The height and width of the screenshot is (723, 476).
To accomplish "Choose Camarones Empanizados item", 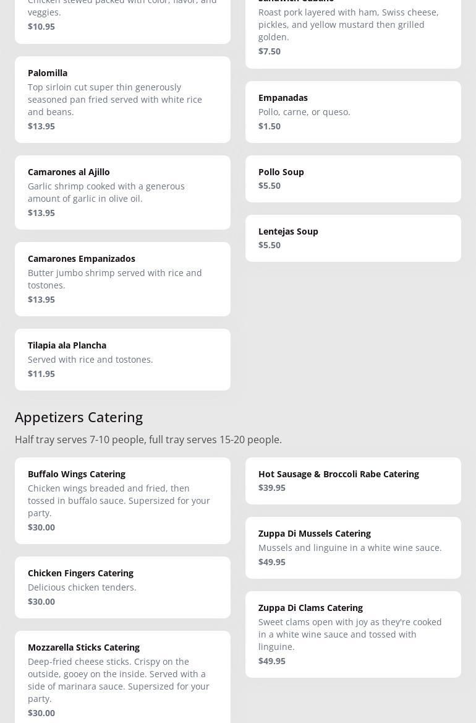I will (x=122, y=279).
